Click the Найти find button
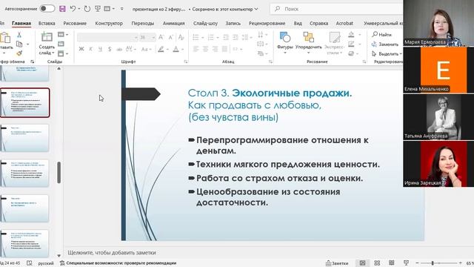This screenshot has width=474, height=267. click(x=382, y=35)
